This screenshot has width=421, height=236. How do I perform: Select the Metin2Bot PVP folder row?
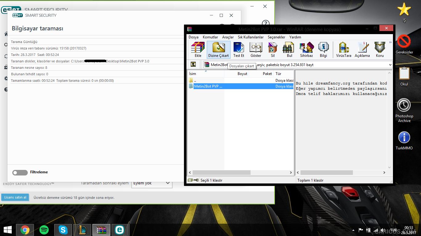[x=241, y=86]
